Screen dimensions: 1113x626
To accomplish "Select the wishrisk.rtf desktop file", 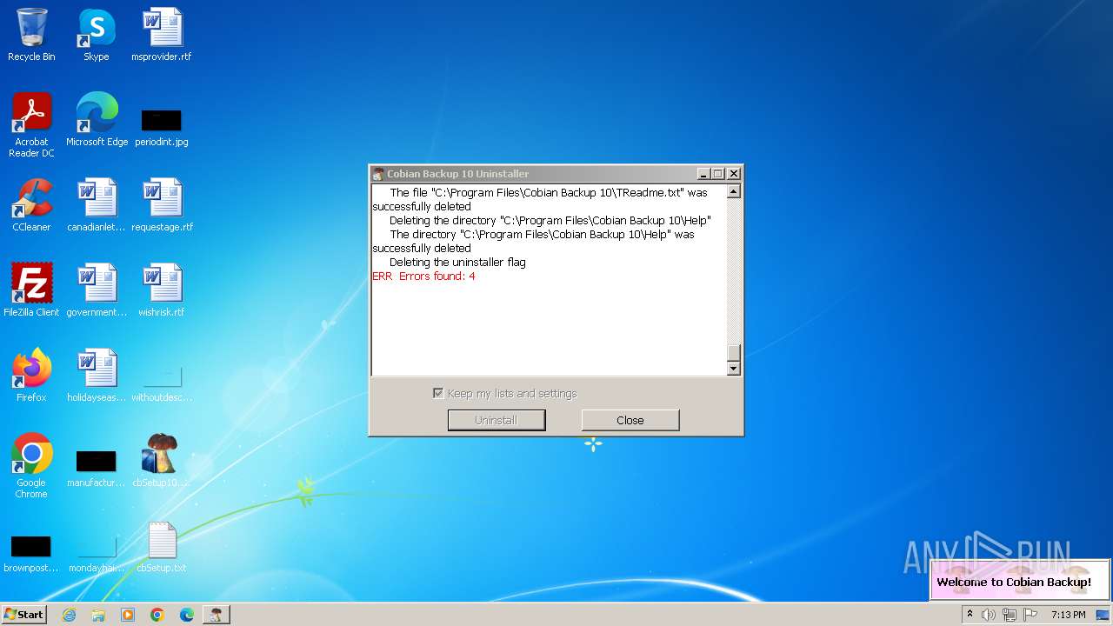I will pyautogui.click(x=162, y=290).
